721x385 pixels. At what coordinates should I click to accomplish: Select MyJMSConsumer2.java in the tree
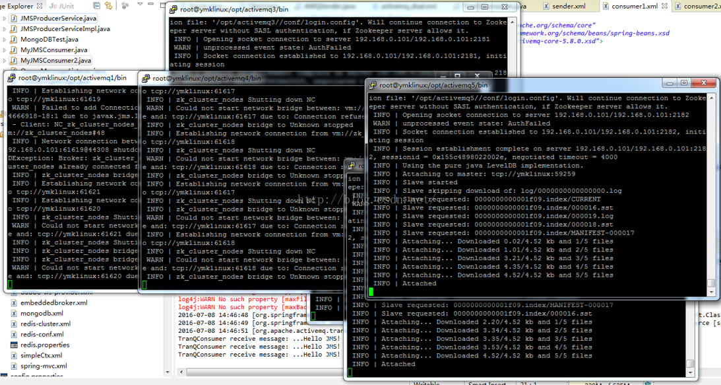coord(55,61)
